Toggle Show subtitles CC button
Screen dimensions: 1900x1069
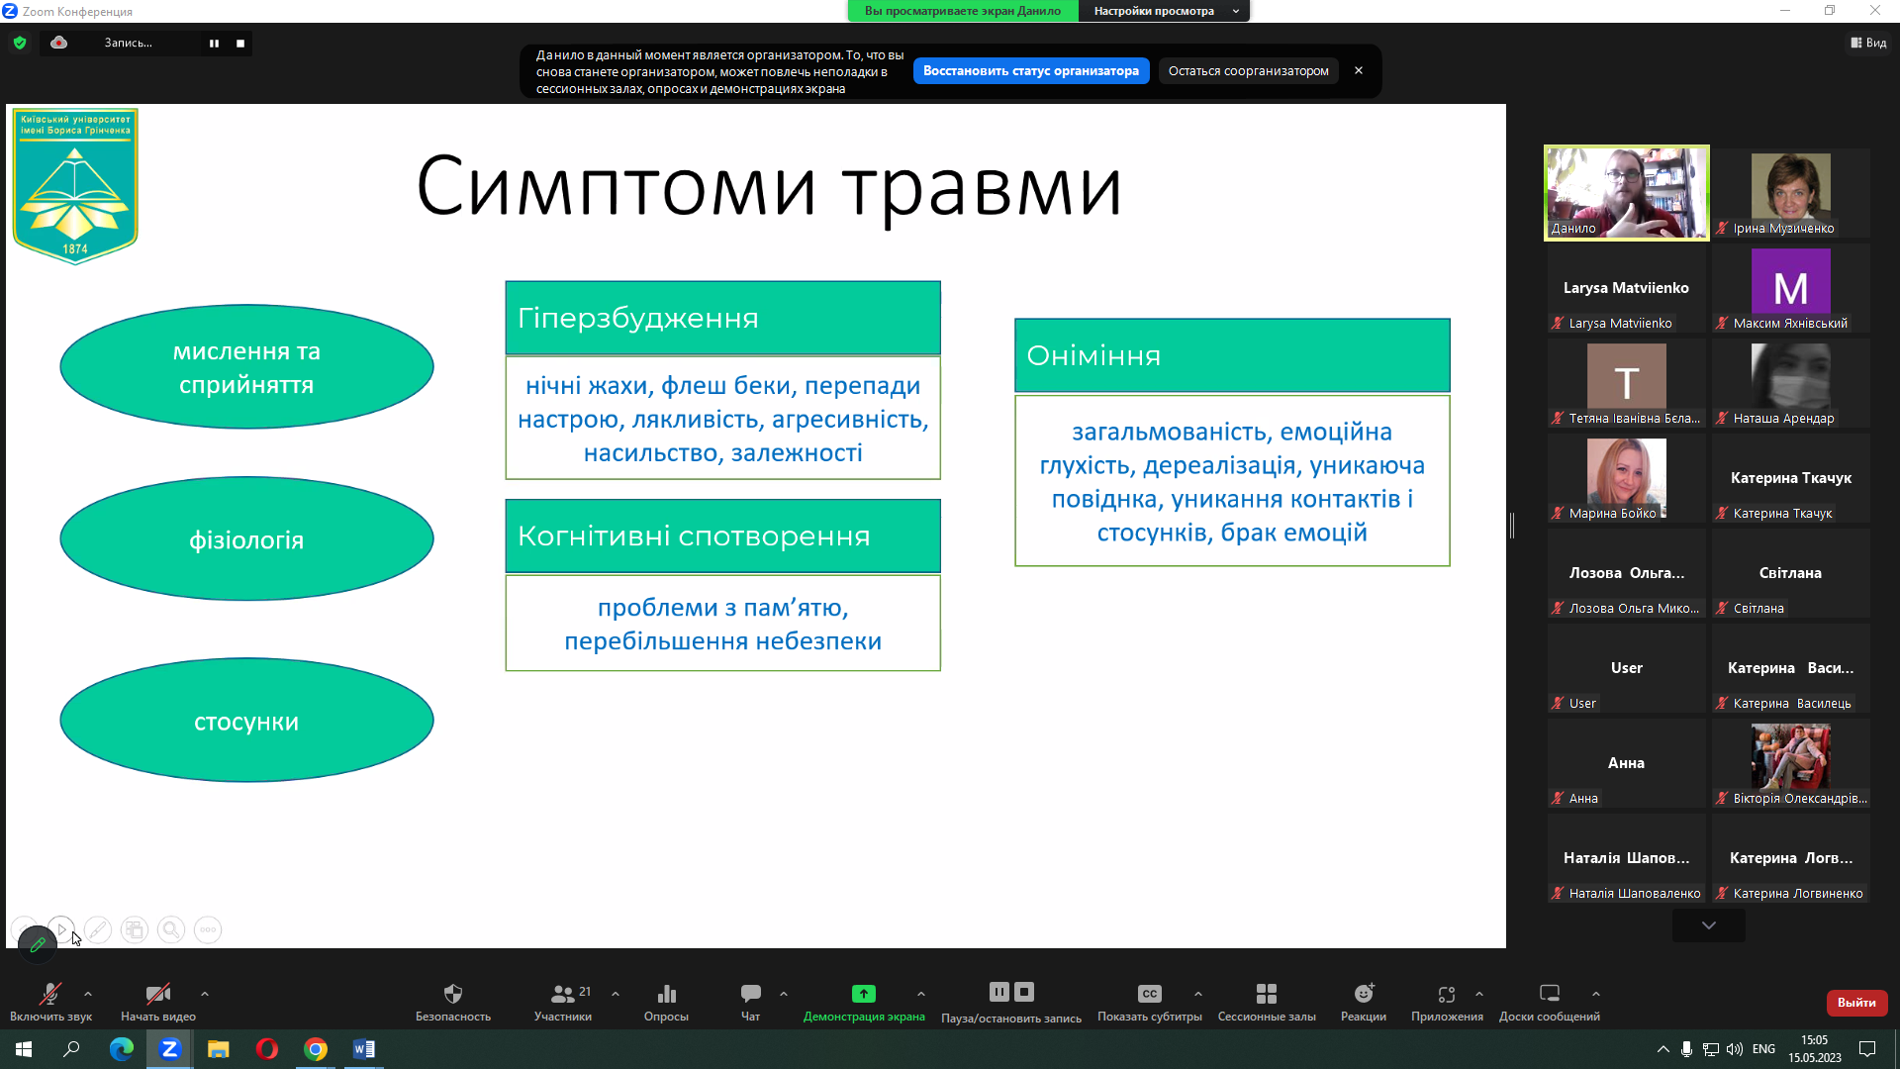(1149, 994)
